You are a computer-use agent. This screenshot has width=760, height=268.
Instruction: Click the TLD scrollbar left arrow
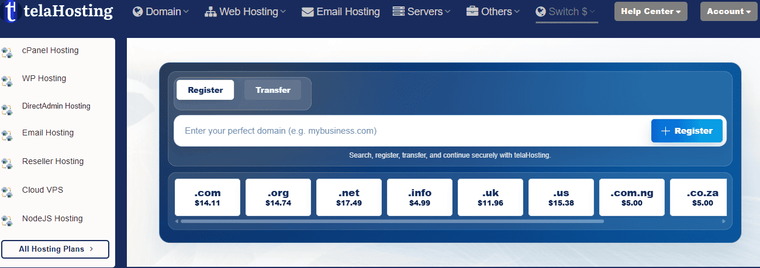click(177, 221)
